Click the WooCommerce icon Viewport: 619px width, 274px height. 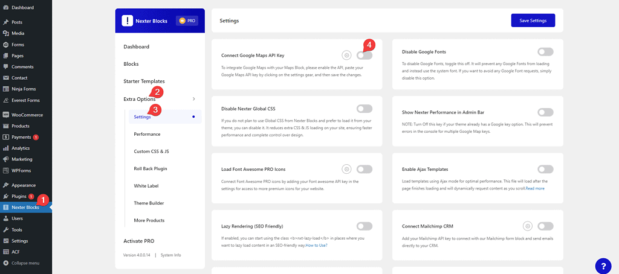(6, 115)
